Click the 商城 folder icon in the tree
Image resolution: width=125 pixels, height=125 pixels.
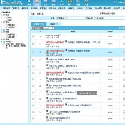click(x=4, y=39)
